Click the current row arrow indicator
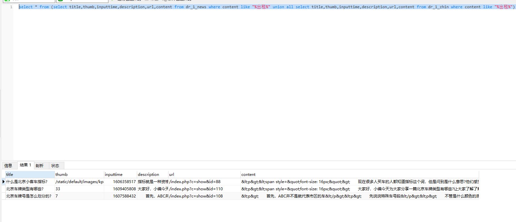The width and height of the screenshot is (516, 222). click(3, 182)
